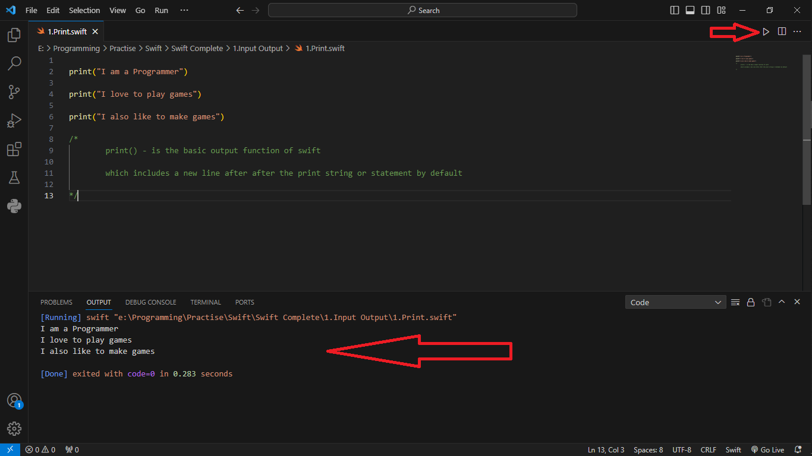Viewport: 812px width, 456px height.
Task: Click the Go Live status bar button
Action: 768,449
